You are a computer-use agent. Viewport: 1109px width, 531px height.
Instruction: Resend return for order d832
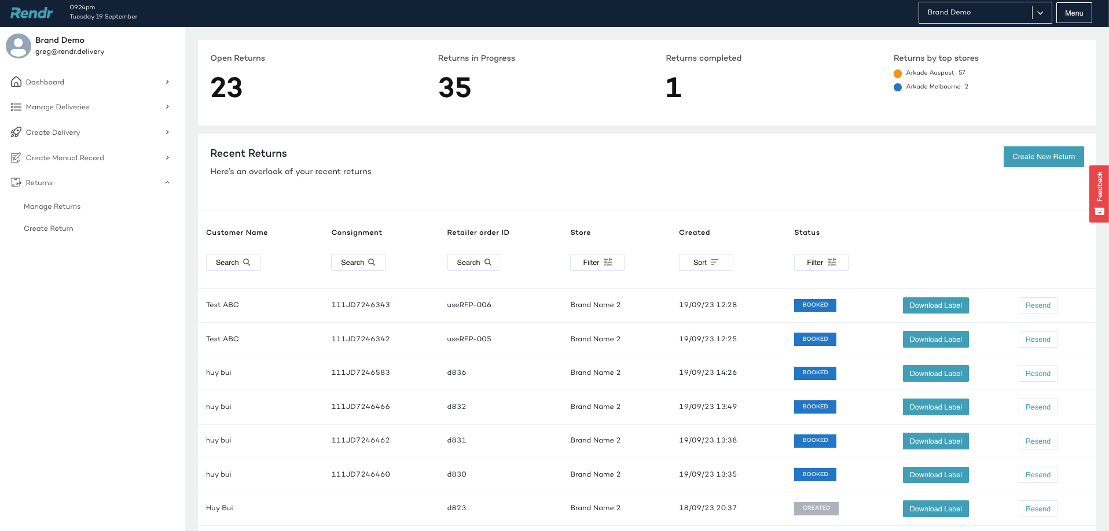(1038, 407)
